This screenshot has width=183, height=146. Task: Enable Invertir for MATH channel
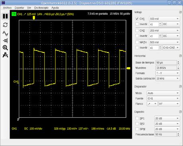click(137, 47)
